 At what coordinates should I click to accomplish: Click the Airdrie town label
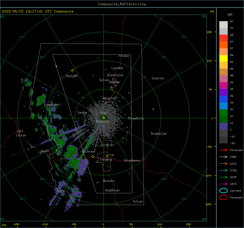[107, 145]
